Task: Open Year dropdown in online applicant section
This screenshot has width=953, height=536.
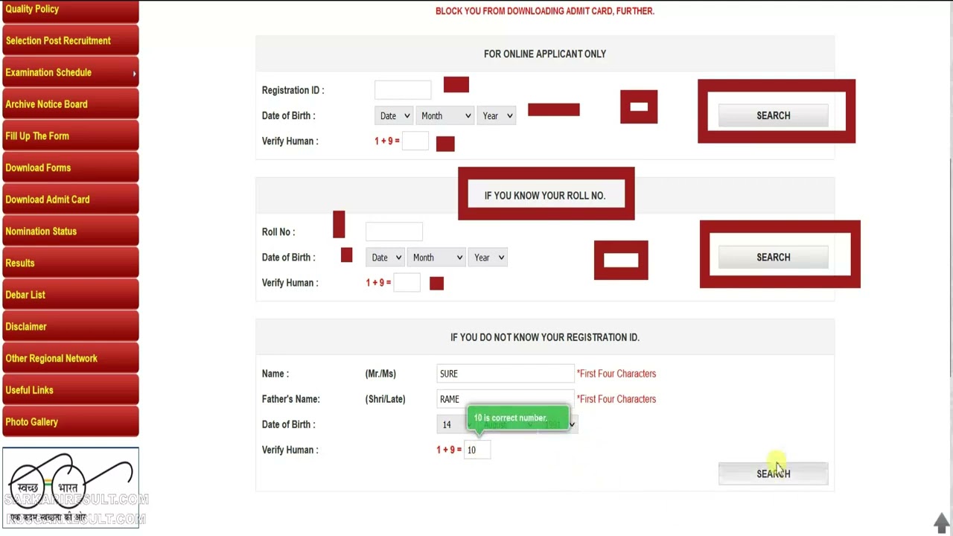Action: click(497, 115)
